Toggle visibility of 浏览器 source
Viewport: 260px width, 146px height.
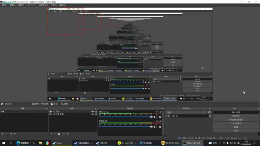[93, 112]
